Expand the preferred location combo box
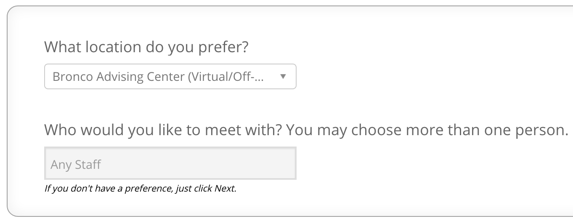This screenshot has height=224, width=573. tap(170, 77)
